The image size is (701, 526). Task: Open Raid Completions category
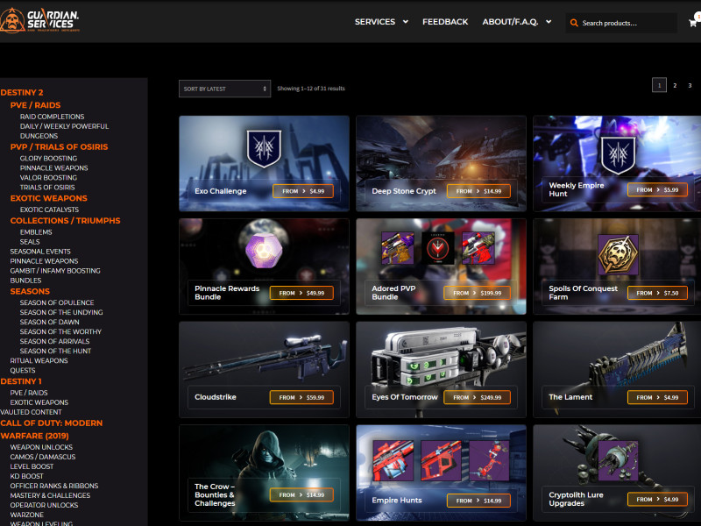point(52,117)
